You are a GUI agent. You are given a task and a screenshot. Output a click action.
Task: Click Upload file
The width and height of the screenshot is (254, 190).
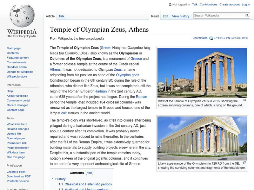[14, 134]
